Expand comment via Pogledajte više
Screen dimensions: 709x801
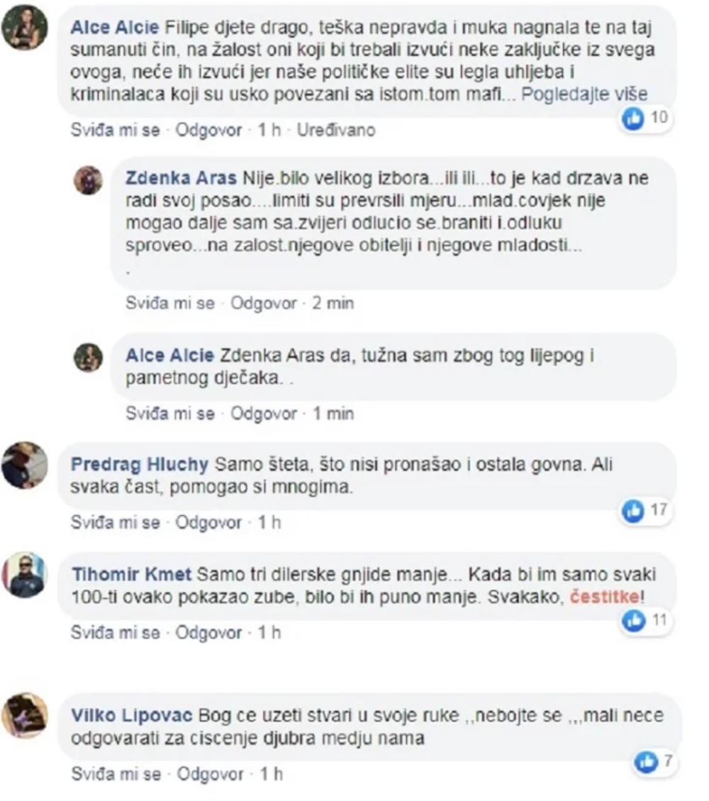[584, 94]
